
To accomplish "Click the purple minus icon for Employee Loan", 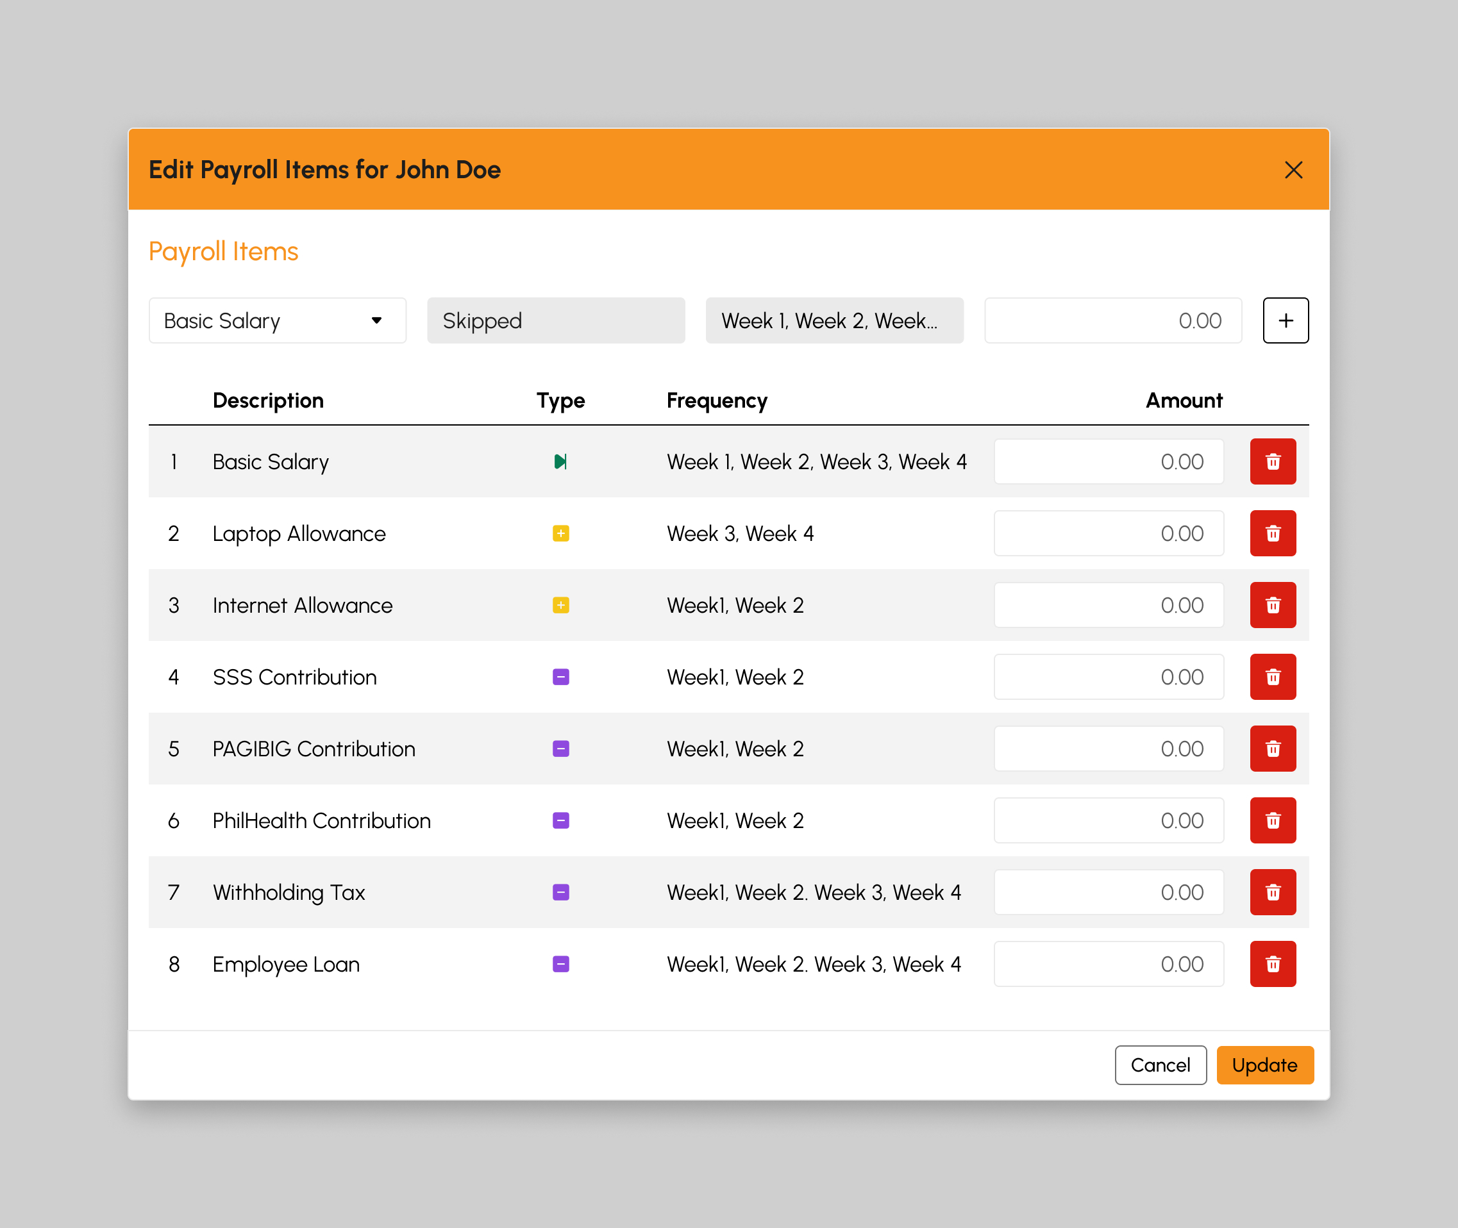I will (x=560, y=964).
